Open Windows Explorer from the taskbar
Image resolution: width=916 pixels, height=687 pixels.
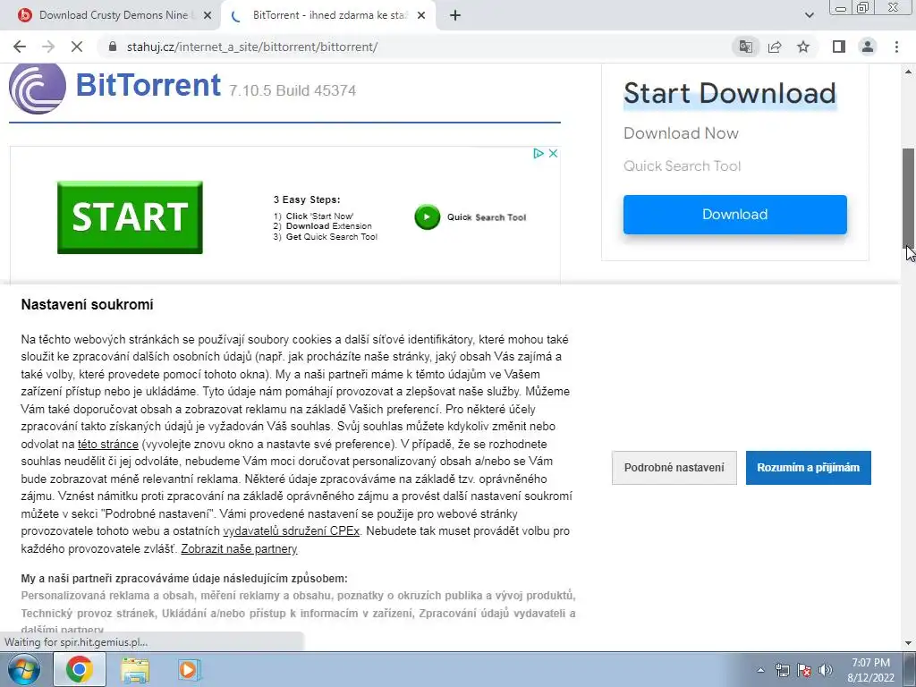(134, 669)
